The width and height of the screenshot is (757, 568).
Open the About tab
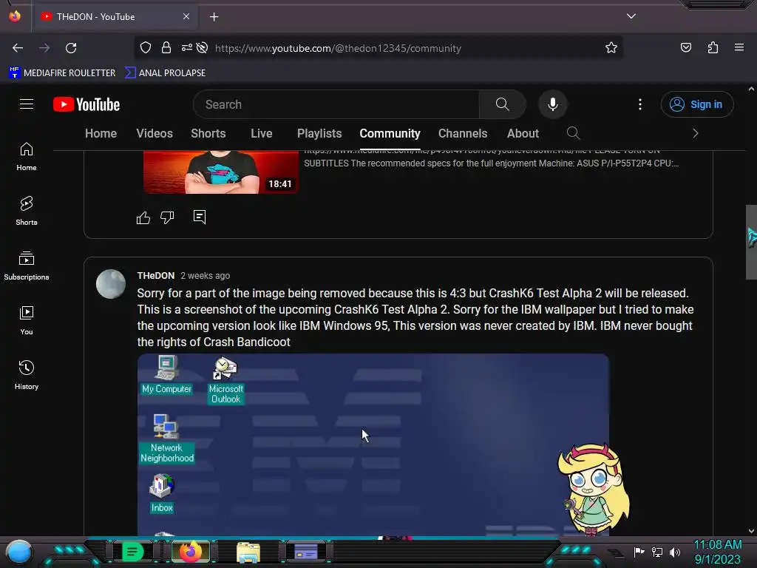pyautogui.click(x=523, y=134)
